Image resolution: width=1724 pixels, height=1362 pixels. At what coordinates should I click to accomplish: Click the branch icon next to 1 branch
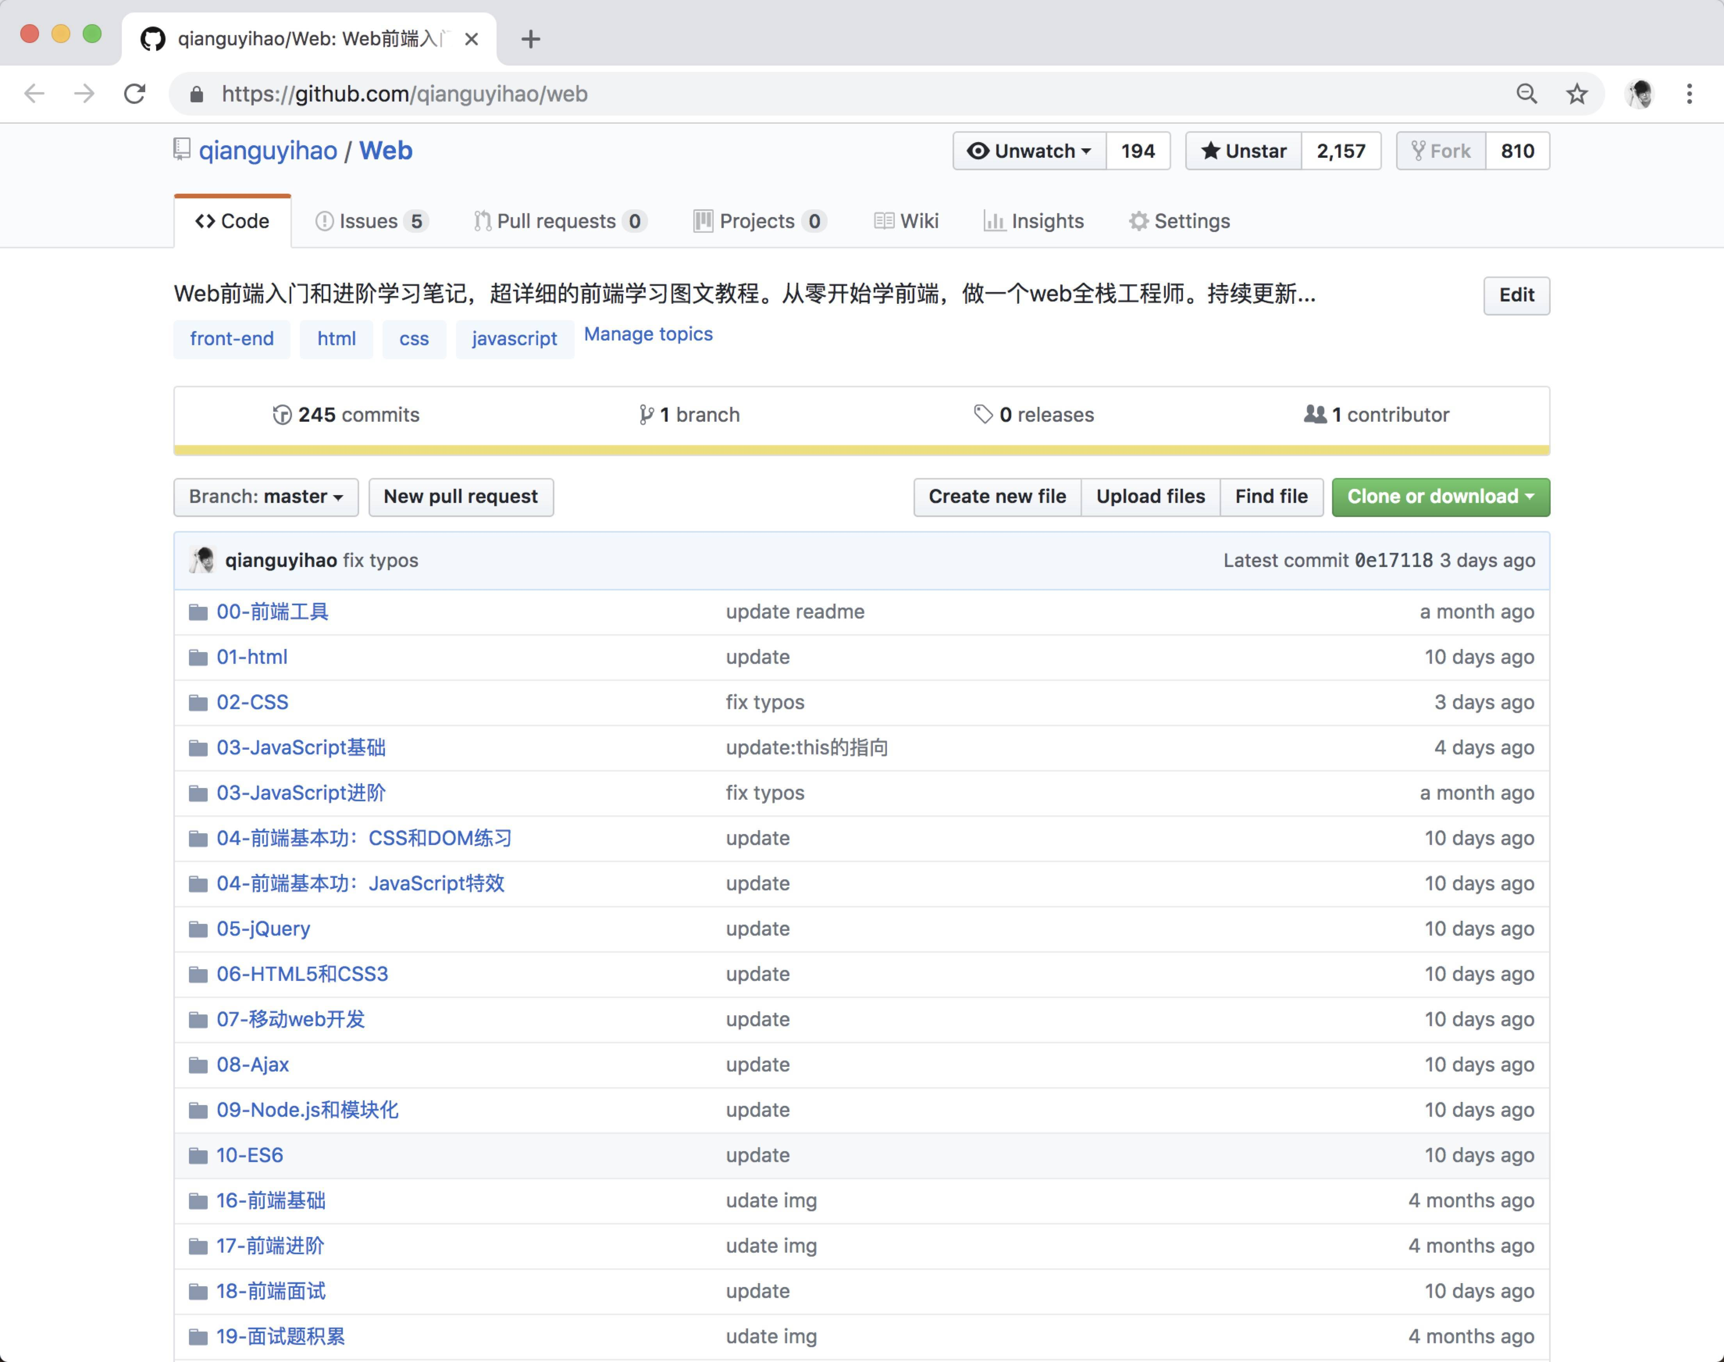pos(646,415)
